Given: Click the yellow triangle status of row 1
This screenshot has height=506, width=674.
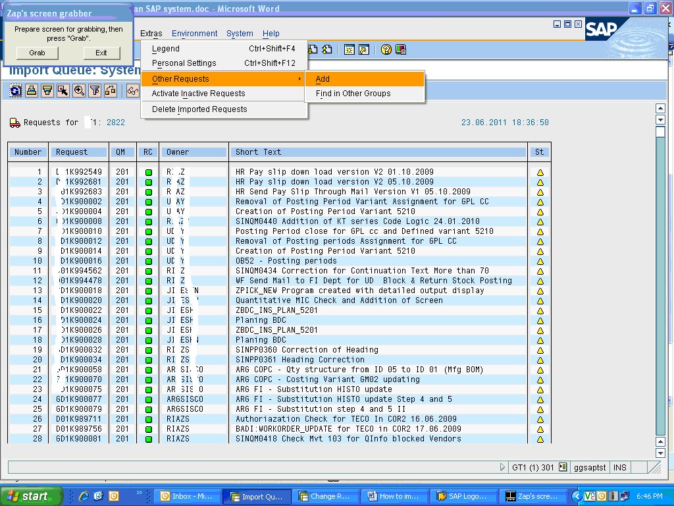Looking at the screenshot, I should click(540, 173).
